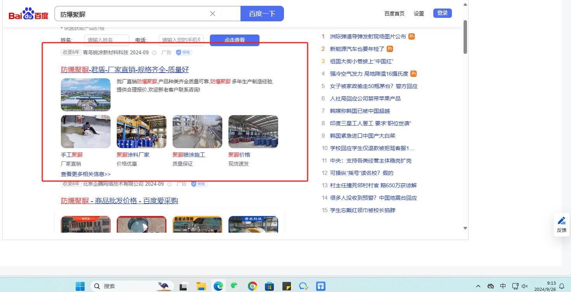The height and width of the screenshot is (292, 571).
Task: Open Task View on the taskbar
Action: click(x=184, y=286)
